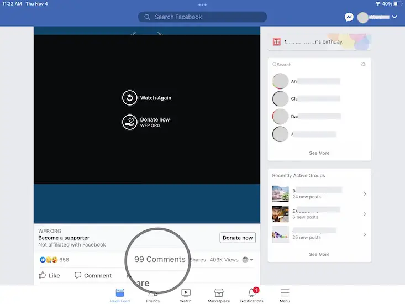This screenshot has width=405, height=304.
Task: Go to News Feed tab
Action: click(120, 295)
